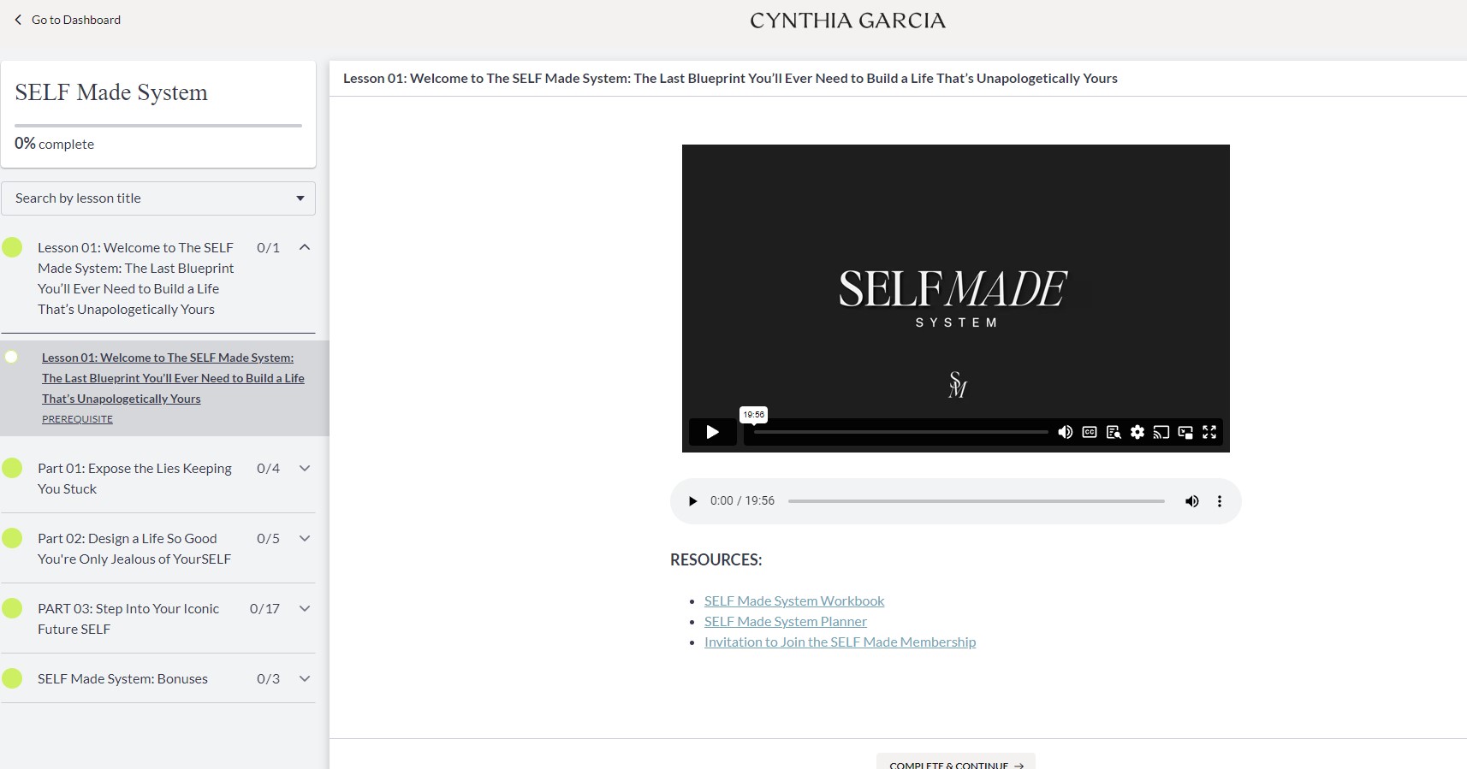
Task: Select the Lesson 01 section header title
Action: 135,278
